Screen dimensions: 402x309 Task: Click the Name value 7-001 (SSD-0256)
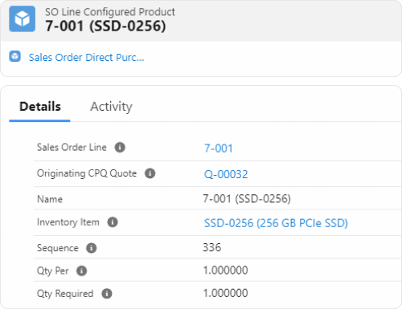coord(247,199)
